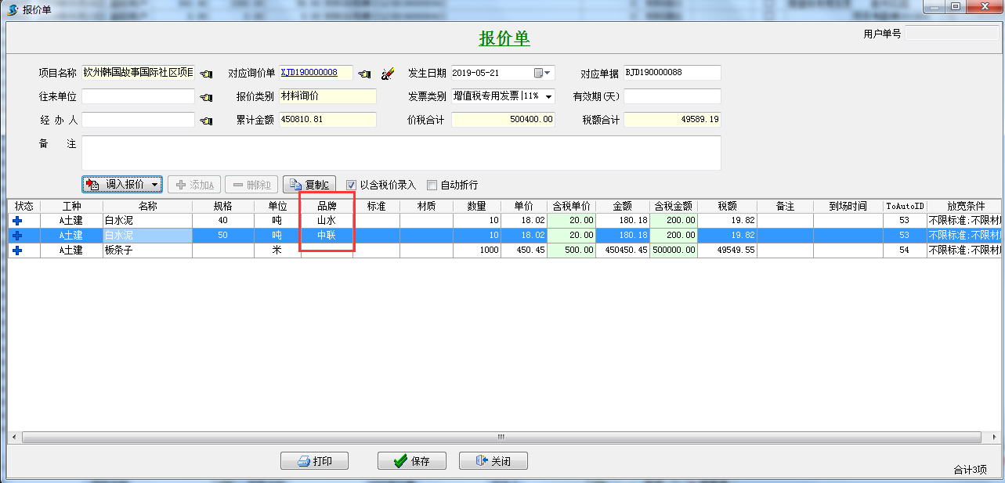Open the 调入报价 dropdown arrow
The height and width of the screenshot is (483, 1005).
pyautogui.click(x=155, y=185)
